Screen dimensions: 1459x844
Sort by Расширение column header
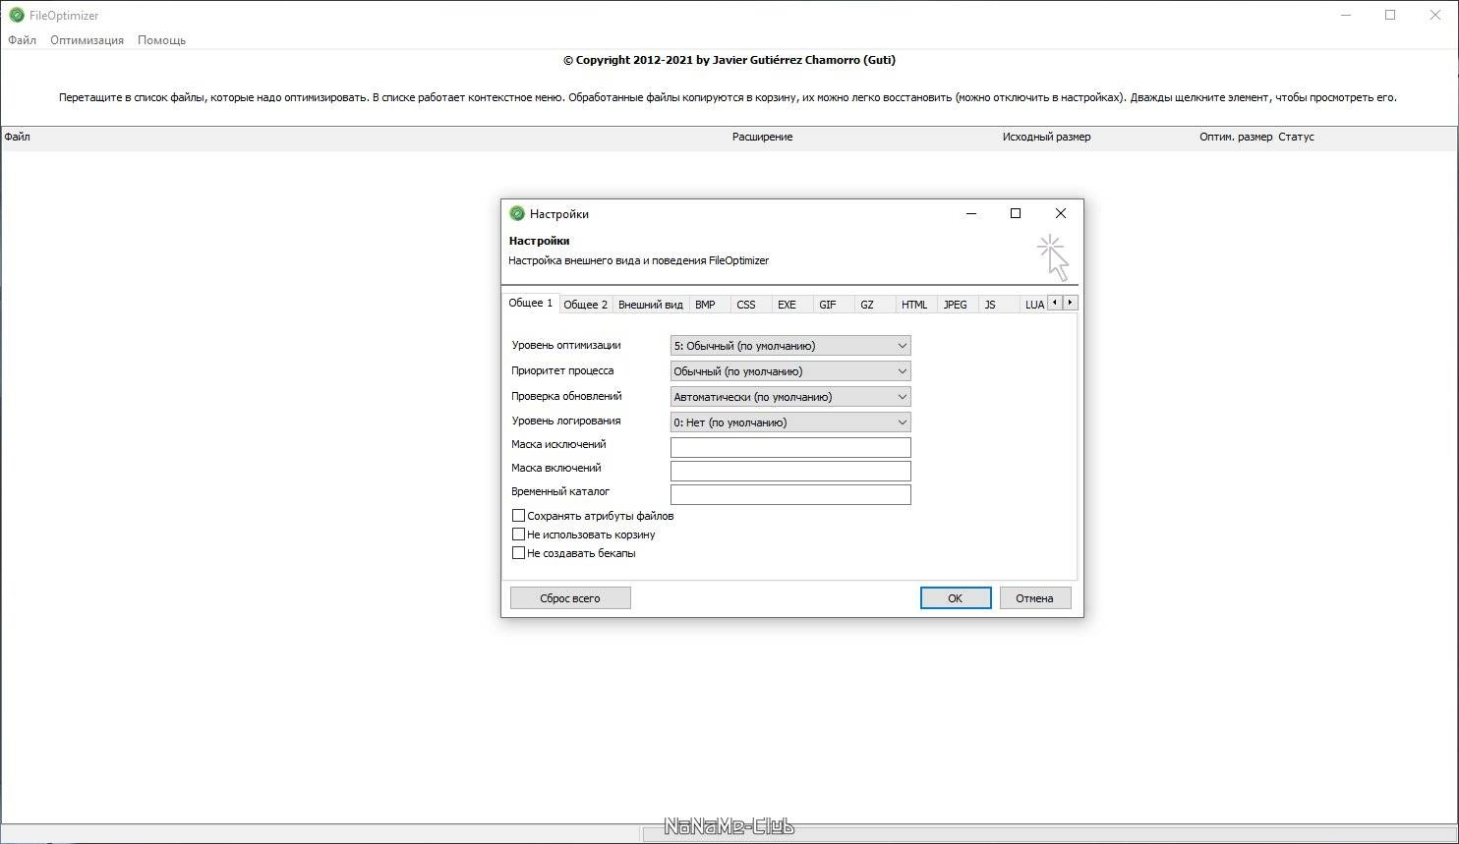click(762, 137)
